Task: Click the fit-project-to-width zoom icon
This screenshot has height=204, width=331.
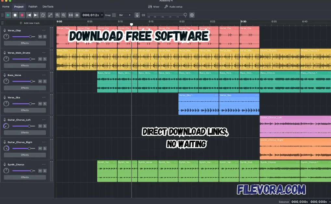Action: (x=71, y=15)
